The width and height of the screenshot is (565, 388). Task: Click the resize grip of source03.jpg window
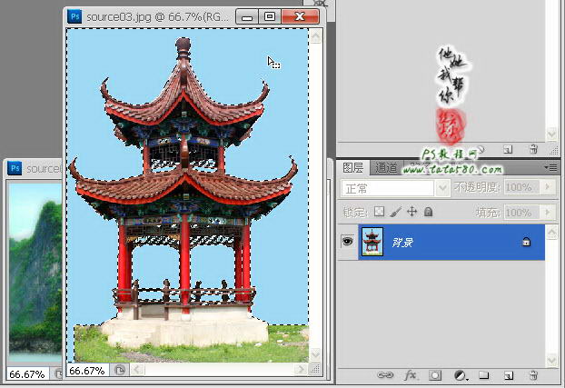[x=315, y=369]
